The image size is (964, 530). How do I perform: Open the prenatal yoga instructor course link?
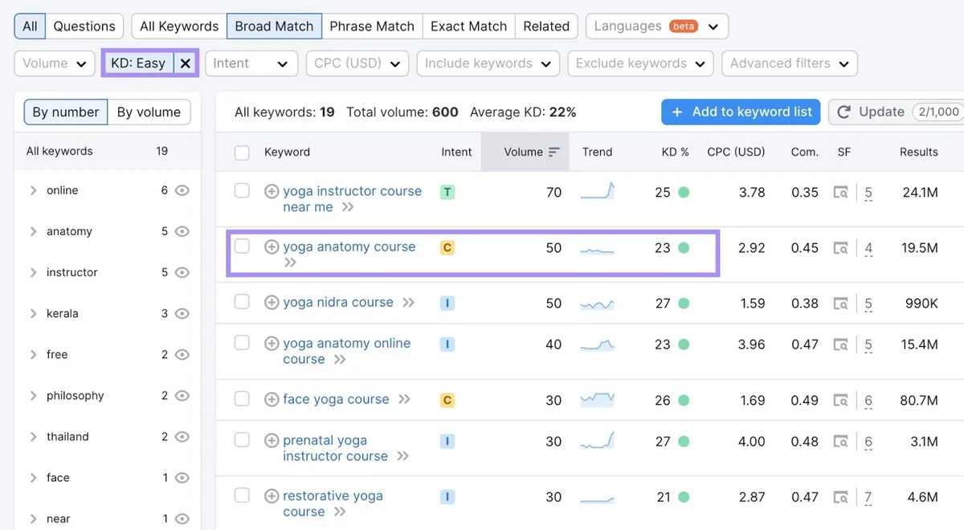tap(335, 448)
